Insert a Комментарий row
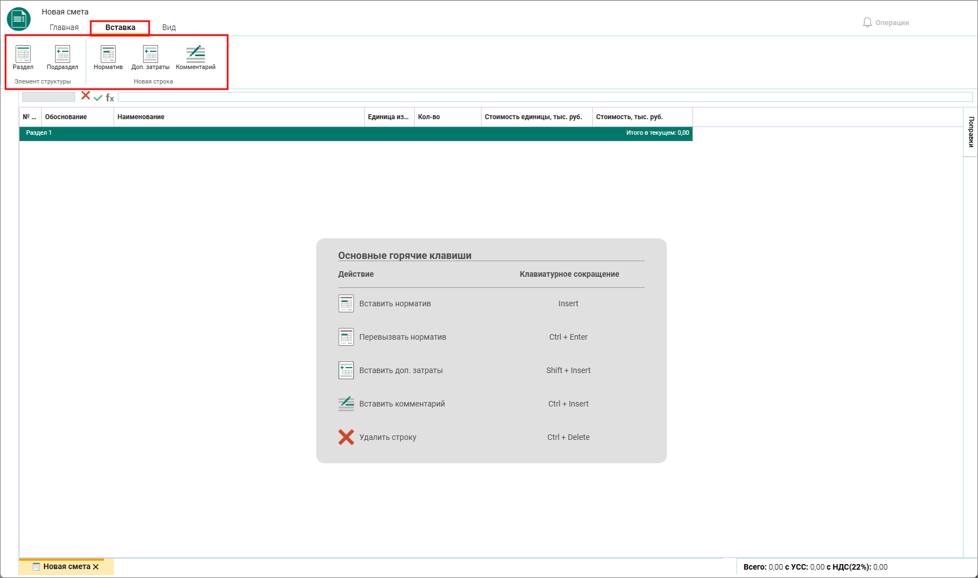Image resolution: width=978 pixels, height=578 pixels. pos(195,58)
